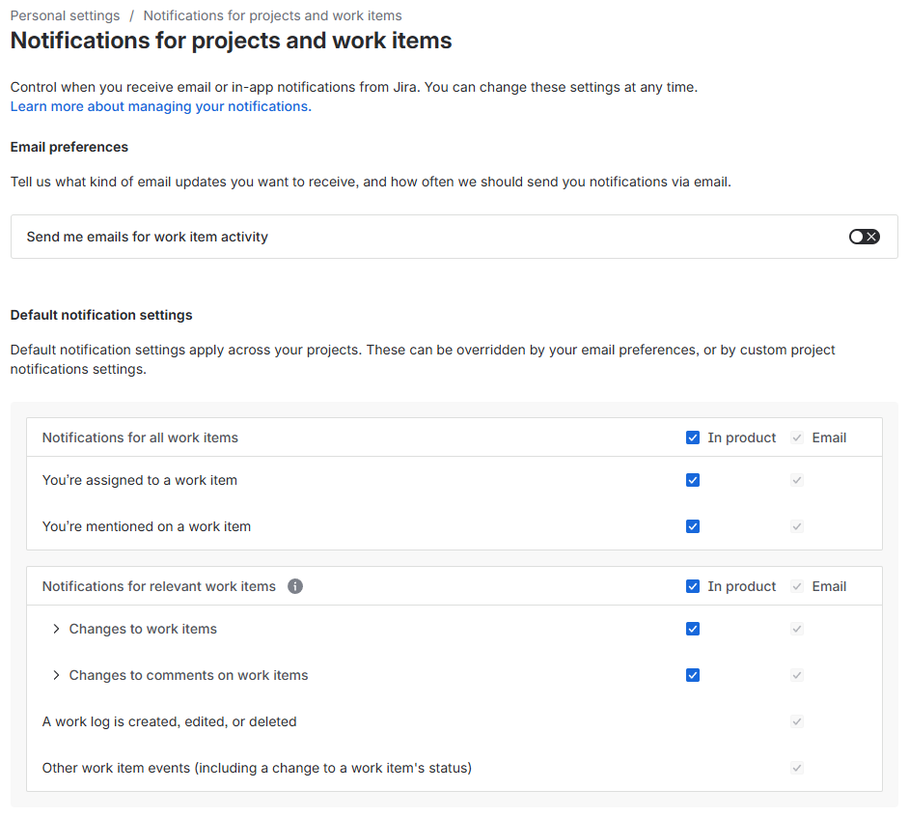Viewport: 909px width, 818px height.
Task: Click Email checkbox for assigned to work item
Action: tap(797, 480)
